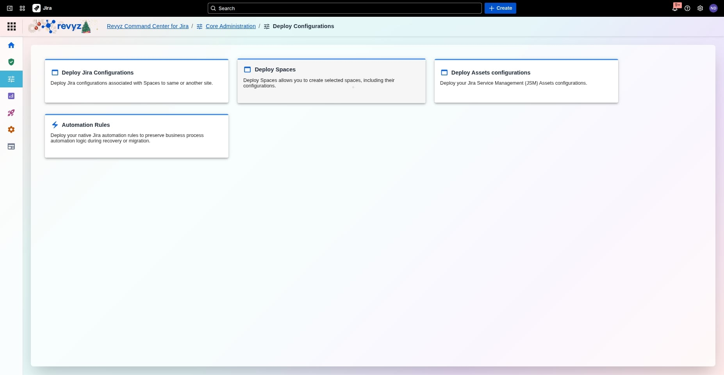Go to Revyz Command Center for Jira link
724x375 pixels.
(x=148, y=26)
